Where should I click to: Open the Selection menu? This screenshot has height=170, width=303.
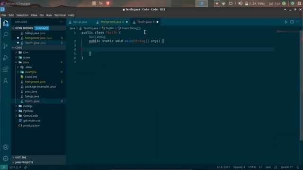tap(22, 15)
